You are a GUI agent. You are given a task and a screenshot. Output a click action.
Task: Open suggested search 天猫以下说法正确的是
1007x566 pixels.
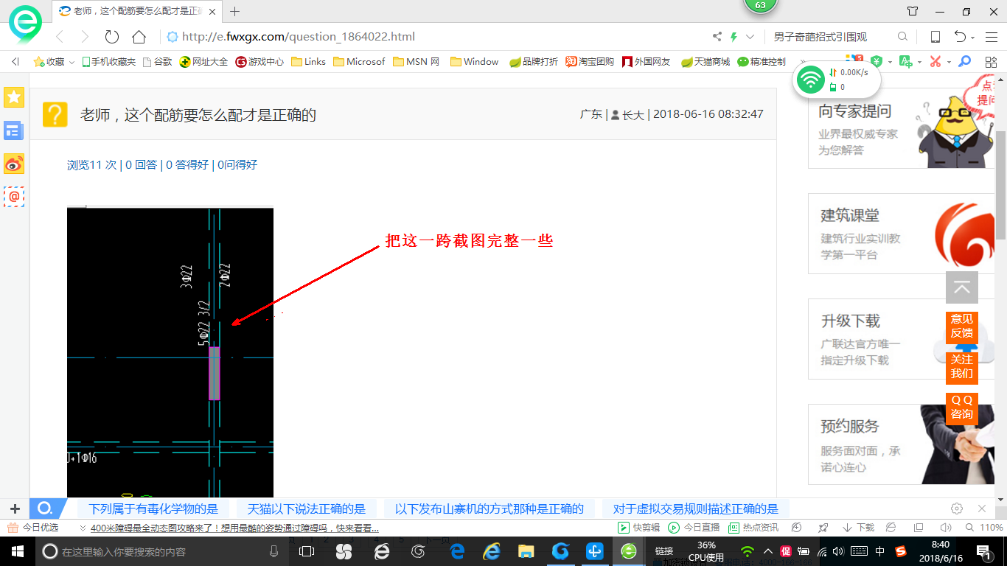(x=306, y=509)
